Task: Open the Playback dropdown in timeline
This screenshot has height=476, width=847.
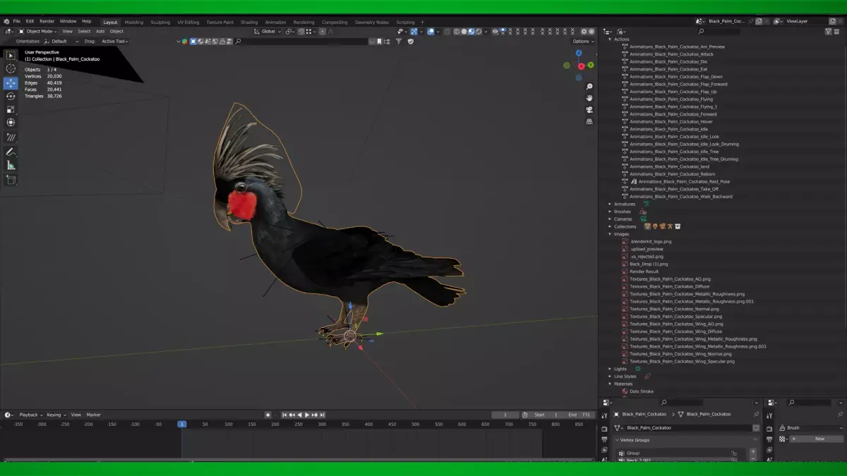Action: tap(30, 415)
